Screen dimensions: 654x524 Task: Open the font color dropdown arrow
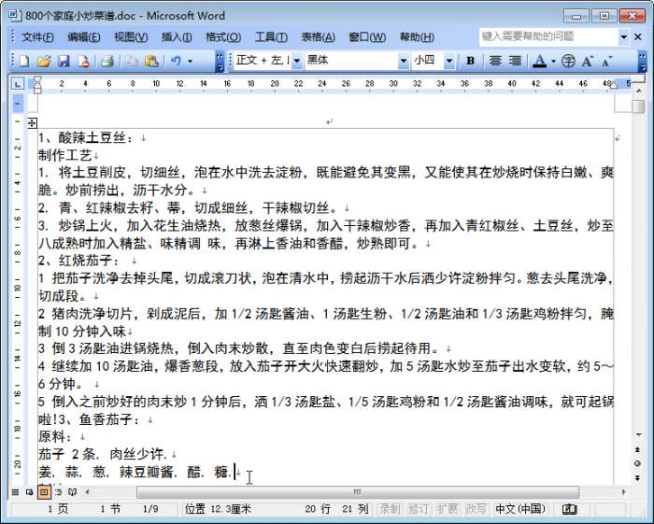pos(553,62)
